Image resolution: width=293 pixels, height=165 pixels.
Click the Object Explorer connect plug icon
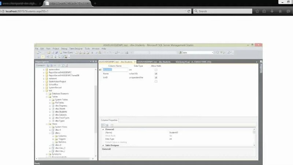48,66
